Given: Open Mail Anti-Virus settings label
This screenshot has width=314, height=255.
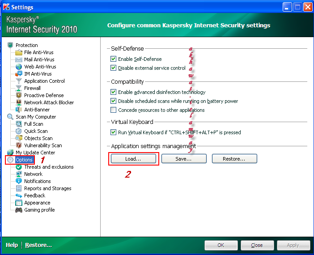Looking at the screenshot, I should 39,59.
